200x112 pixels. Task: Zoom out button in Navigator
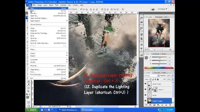155,49
